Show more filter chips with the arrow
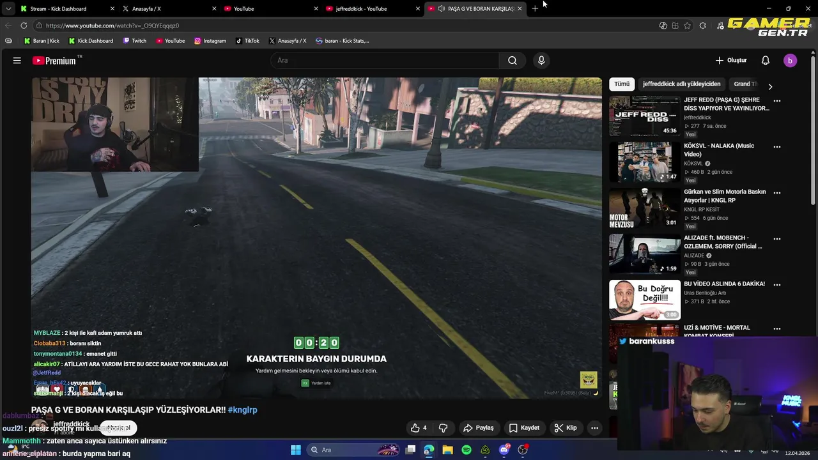 point(770,86)
